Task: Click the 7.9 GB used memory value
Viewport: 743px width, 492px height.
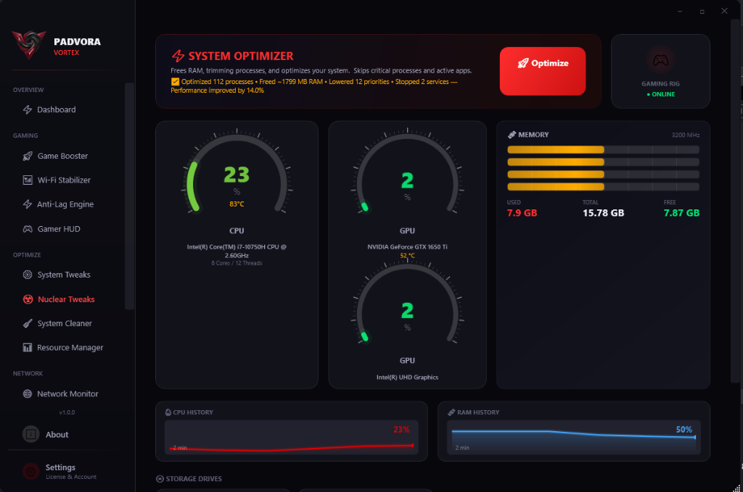Action: coord(522,213)
